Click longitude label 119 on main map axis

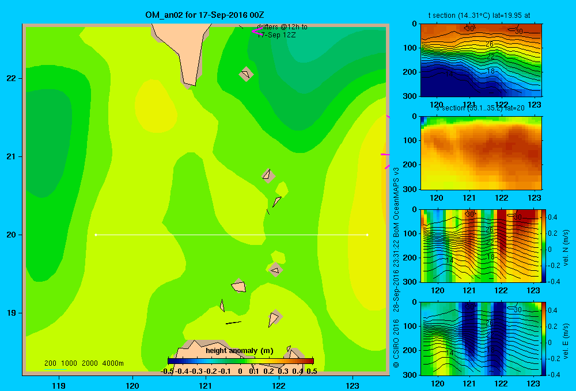tap(59, 385)
